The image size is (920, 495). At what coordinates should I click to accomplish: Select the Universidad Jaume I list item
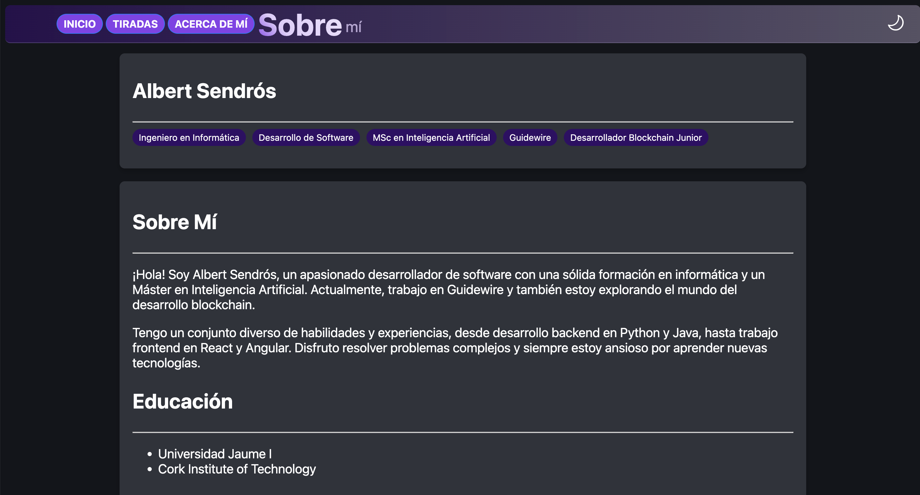[x=215, y=454]
